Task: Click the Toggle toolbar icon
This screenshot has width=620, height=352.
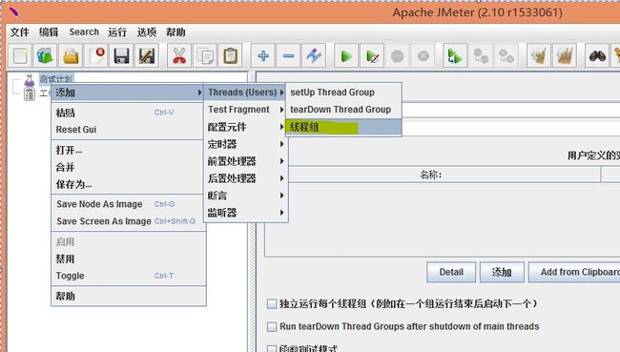Action: click(314, 55)
